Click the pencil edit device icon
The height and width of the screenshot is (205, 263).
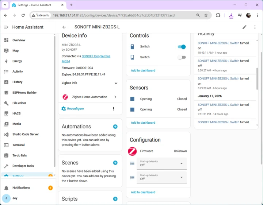tap(244, 27)
